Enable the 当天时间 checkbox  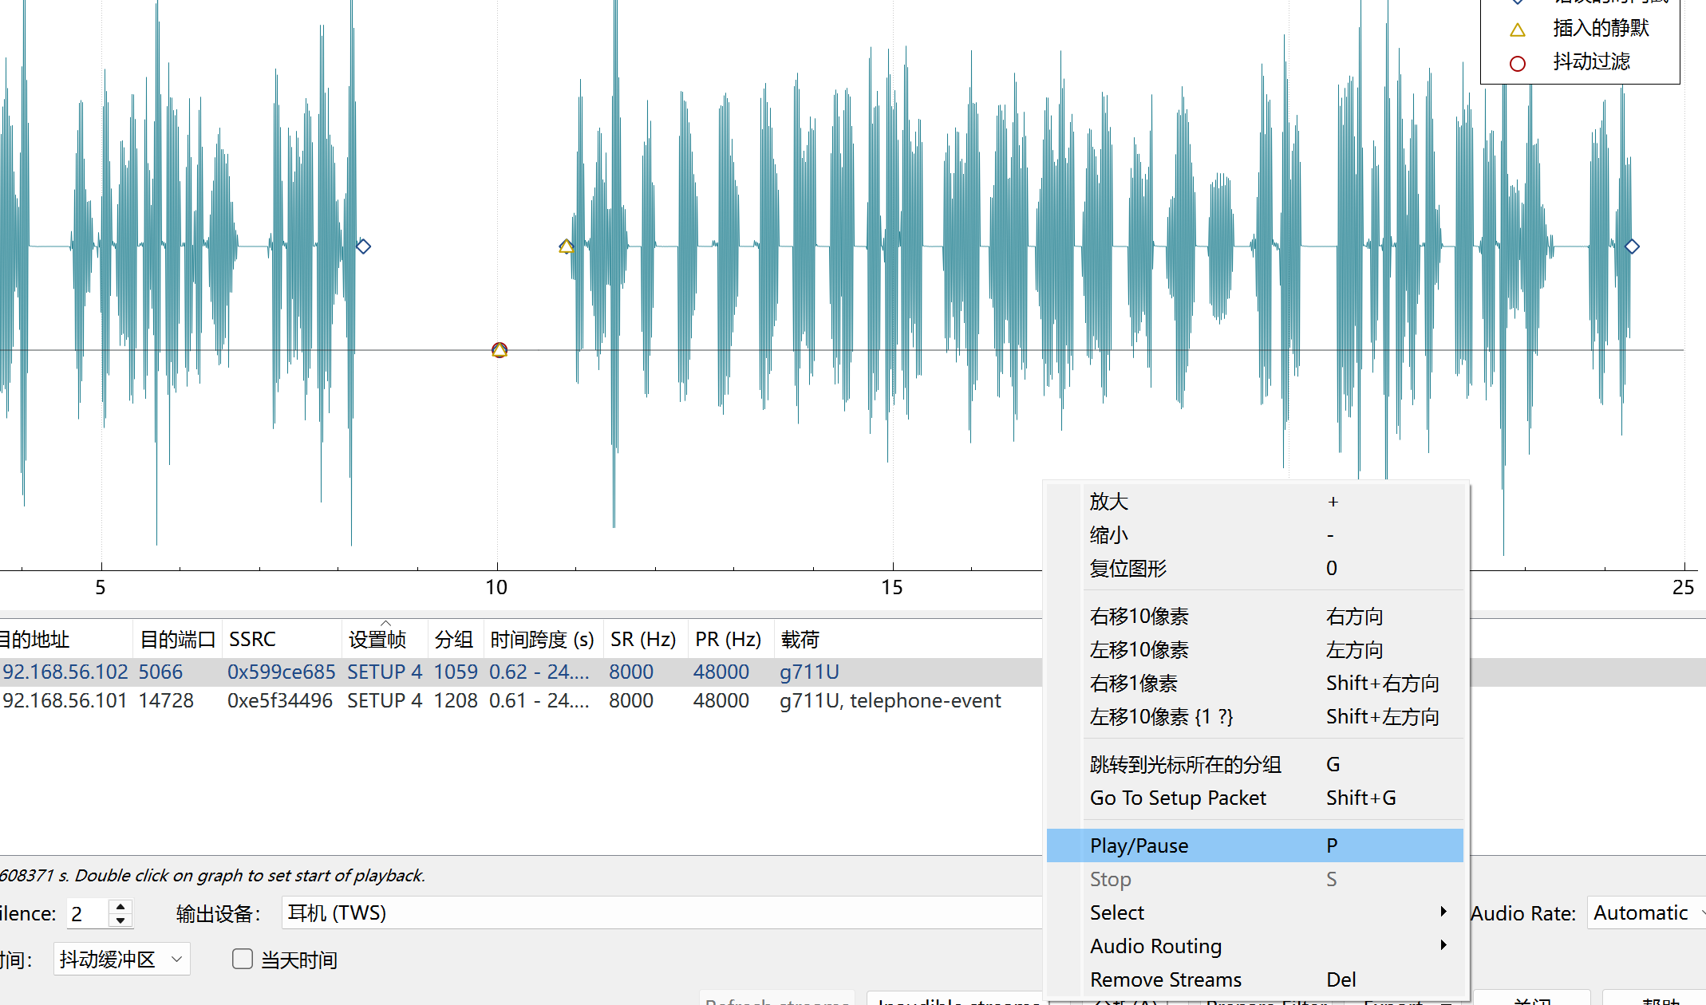[x=243, y=959]
